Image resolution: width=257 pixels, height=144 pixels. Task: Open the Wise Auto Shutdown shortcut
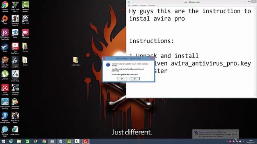click(x=15, y=104)
